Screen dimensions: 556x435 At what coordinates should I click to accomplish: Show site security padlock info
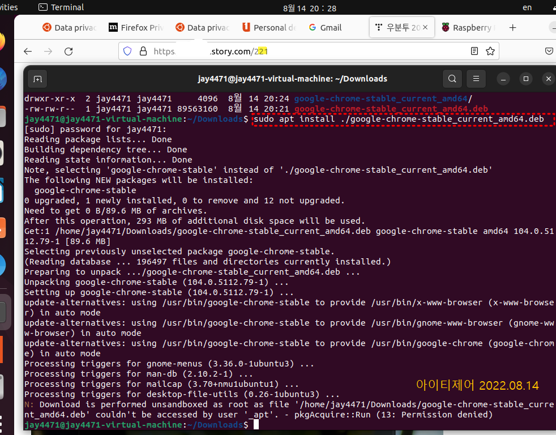[x=143, y=51]
